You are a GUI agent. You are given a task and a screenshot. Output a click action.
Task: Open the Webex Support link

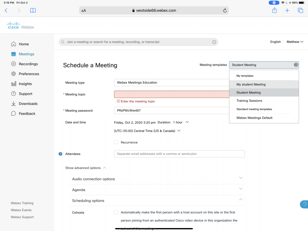22,217
